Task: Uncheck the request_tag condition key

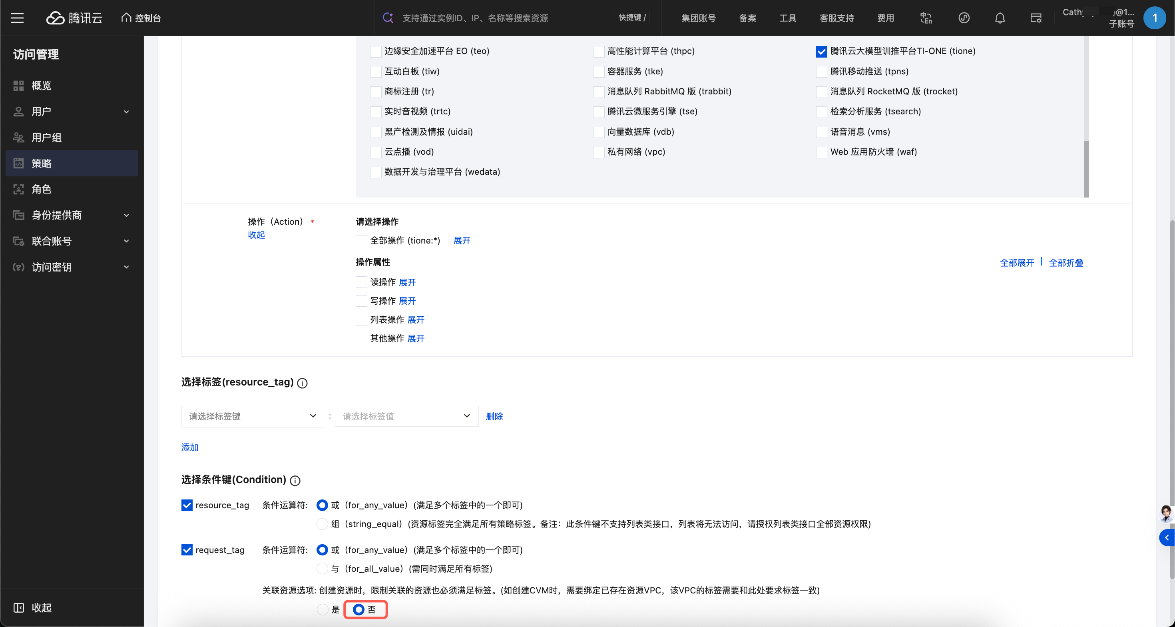Action: coord(187,550)
